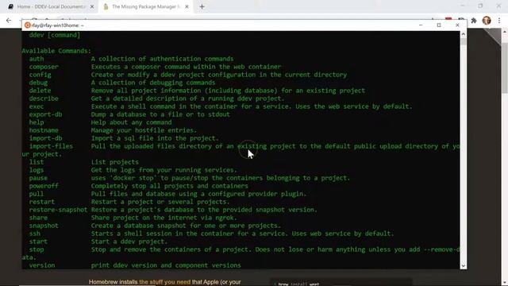Switch to The Missing Package Manager tab
508x286 pixels.
point(146,6)
